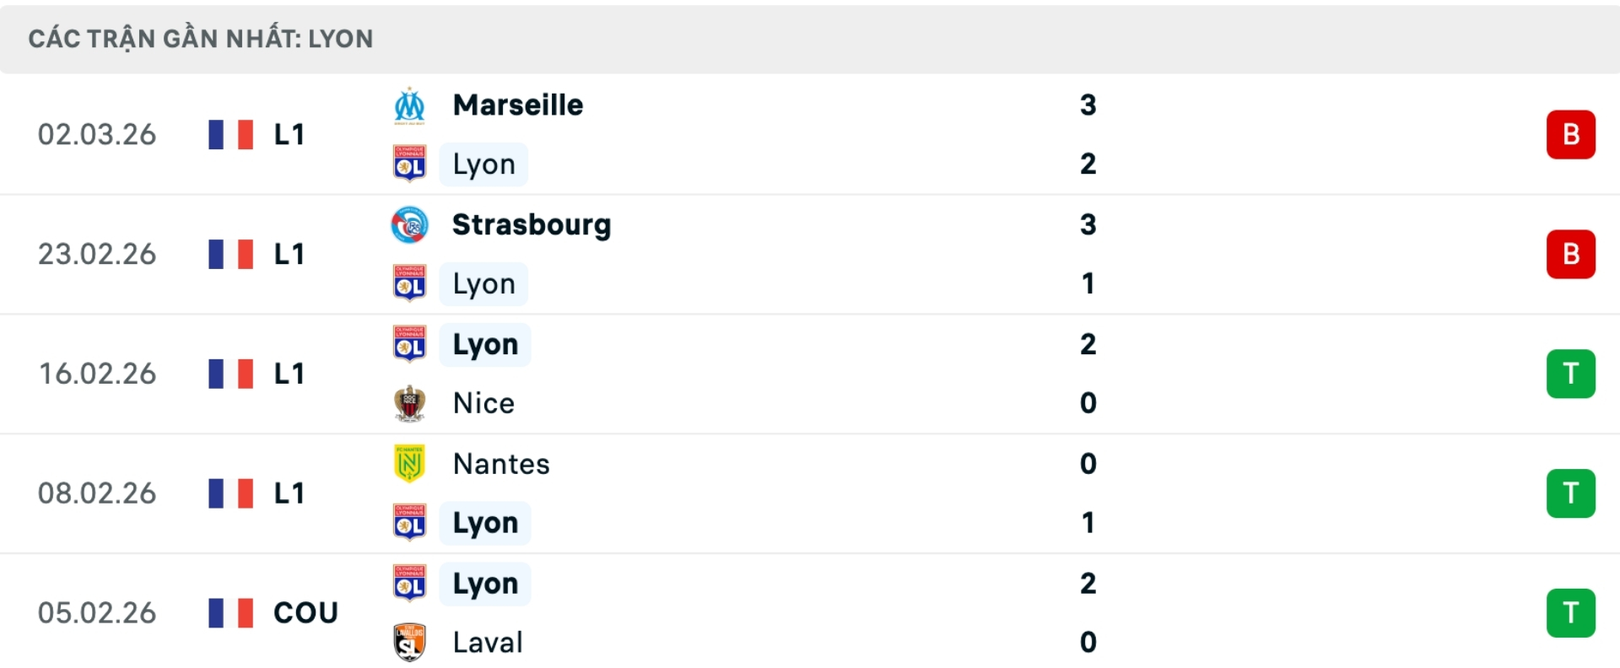This screenshot has width=1620, height=668.
Task: Click the green T badge for the Nice match
Action: pos(1570,374)
